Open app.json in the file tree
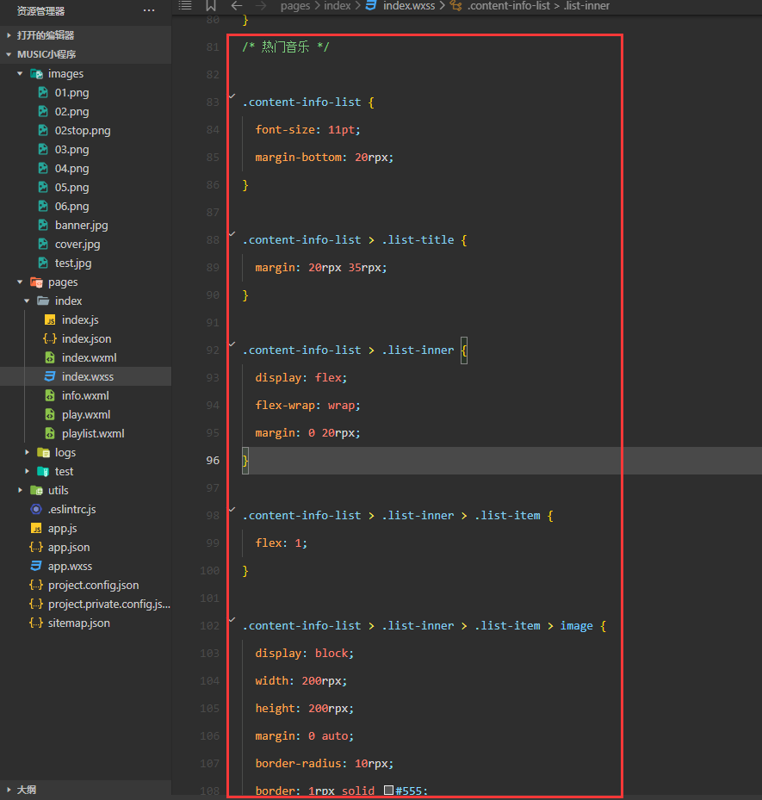762x800 pixels. pyautogui.click(x=69, y=547)
